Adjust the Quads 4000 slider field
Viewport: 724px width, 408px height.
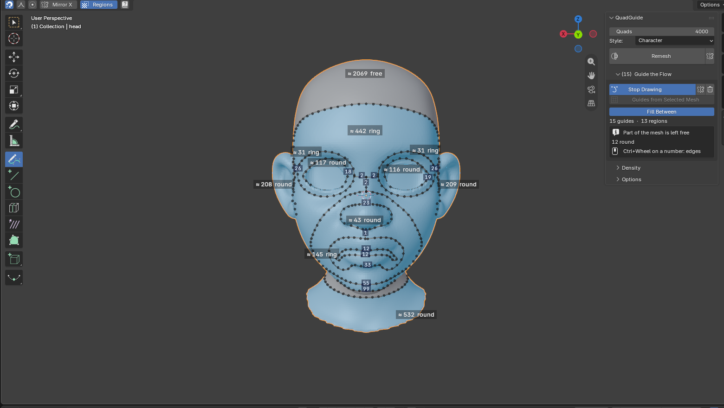pos(661,32)
